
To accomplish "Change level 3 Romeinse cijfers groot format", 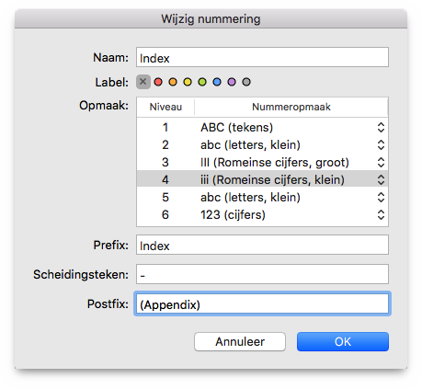I will click(381, 162).
